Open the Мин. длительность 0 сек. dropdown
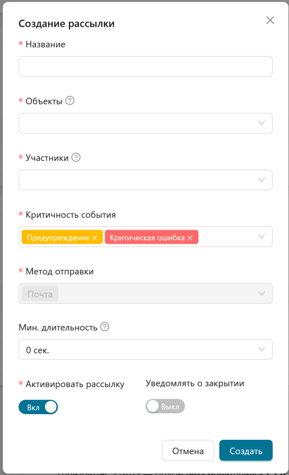289x475 pixels. point(145,350)
